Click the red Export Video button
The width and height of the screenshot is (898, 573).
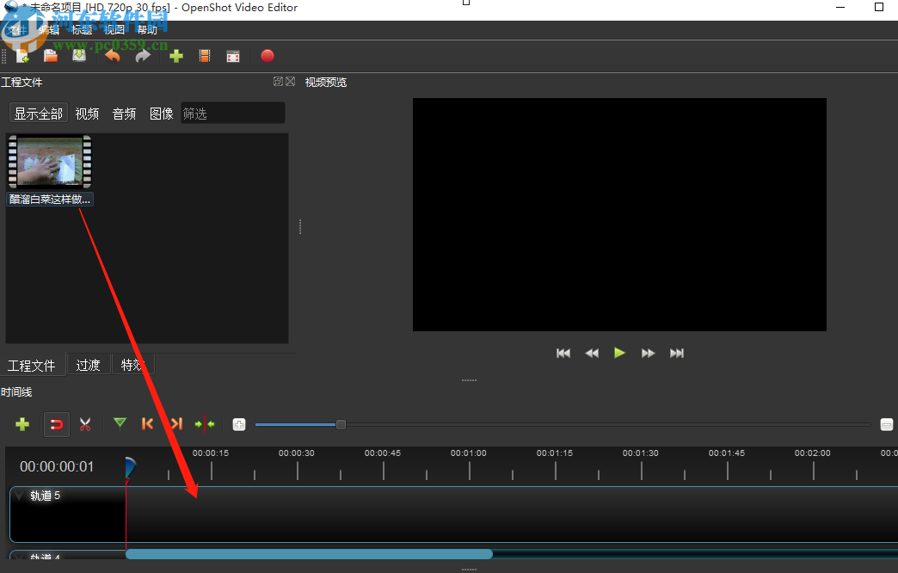click(268, 56)
